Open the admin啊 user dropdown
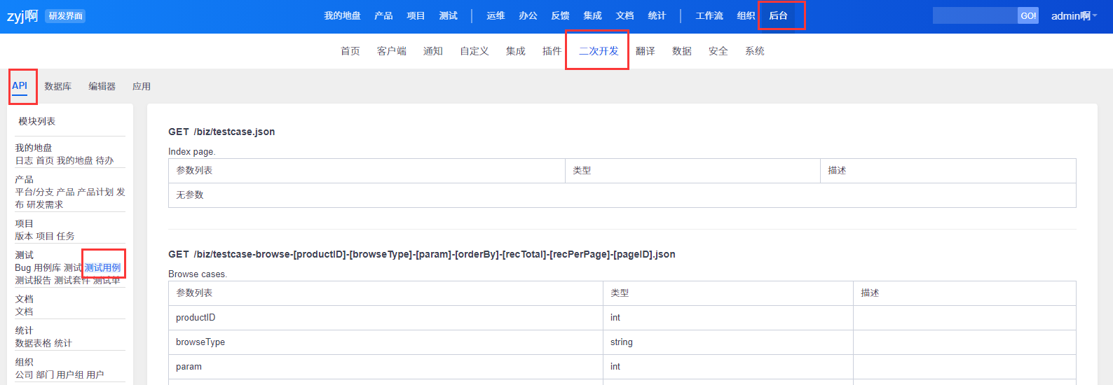Screen dimensions: 1113x385 pyautogui.click(x=1074, y=15)
